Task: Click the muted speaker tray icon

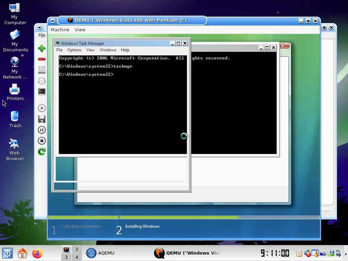Action: click(x=307, y=253)
